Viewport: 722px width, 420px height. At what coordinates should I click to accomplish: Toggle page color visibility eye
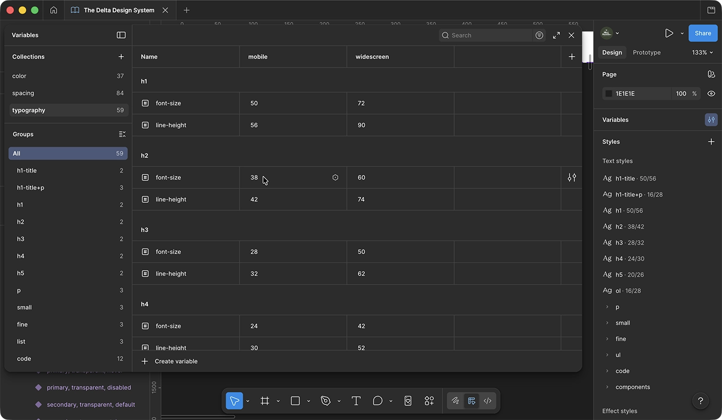[x=711, y=94]
